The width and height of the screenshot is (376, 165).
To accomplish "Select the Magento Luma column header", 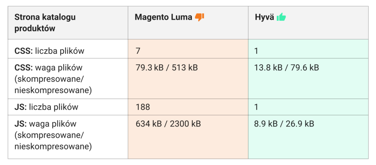I will click(x=163, y=17).
